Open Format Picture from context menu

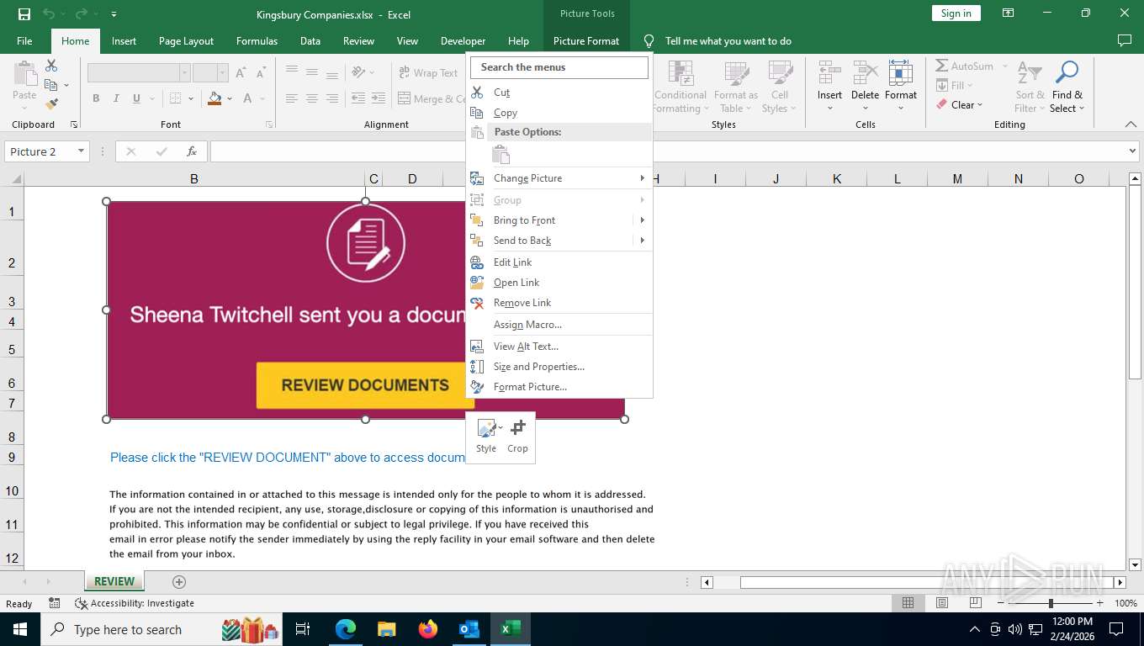click(x=559, y=387)
